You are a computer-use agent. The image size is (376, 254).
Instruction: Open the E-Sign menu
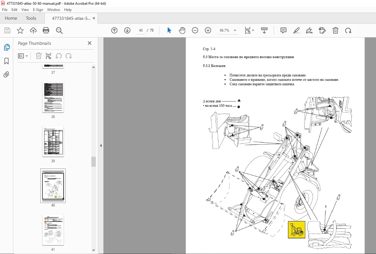pyautogui.click(x=38, y=10)
